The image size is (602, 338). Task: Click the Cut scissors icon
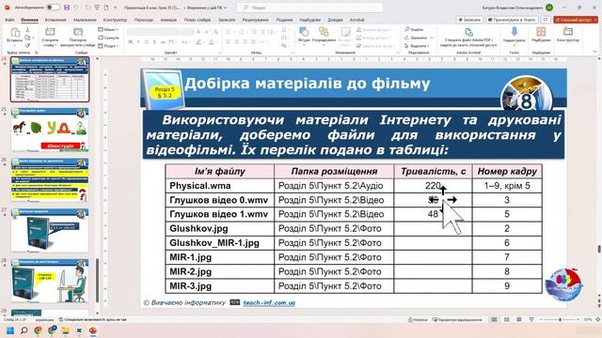(27, 30)
